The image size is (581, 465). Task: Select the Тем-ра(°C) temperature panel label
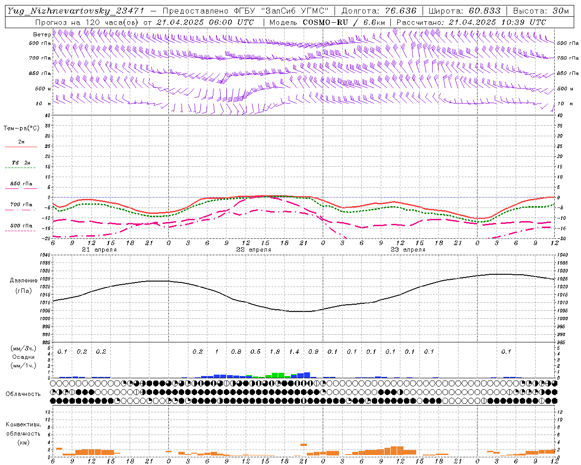(x=21, y=129)
